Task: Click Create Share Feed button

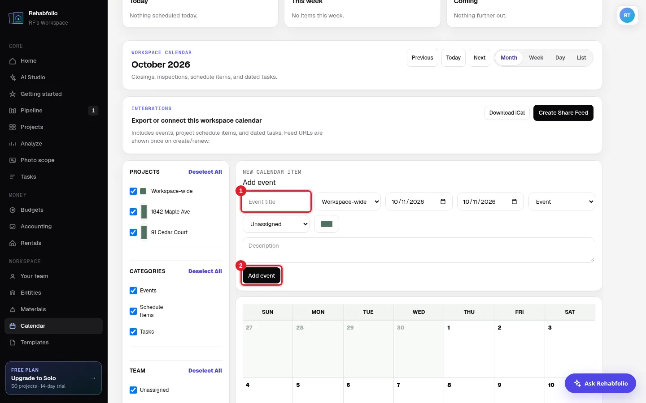Action: tap(563, 113)
